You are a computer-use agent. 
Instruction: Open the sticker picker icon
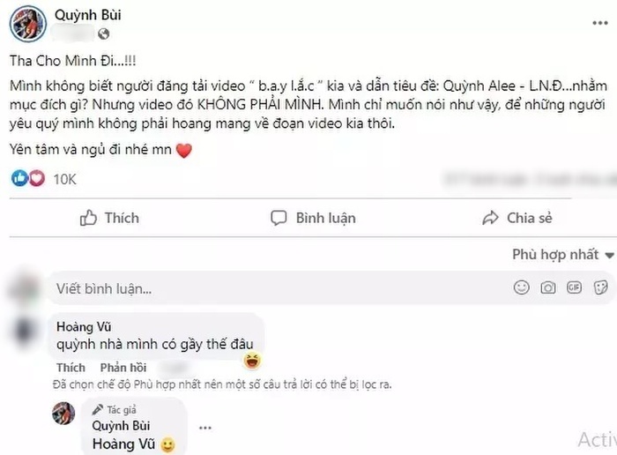click(x=600, y=287)
